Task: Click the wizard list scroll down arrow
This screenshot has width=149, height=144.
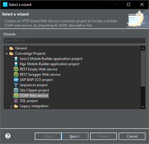Action: tap(143, 107)
